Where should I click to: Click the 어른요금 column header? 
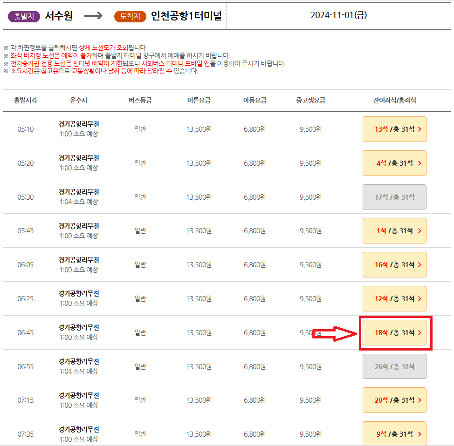pos(199,101)
